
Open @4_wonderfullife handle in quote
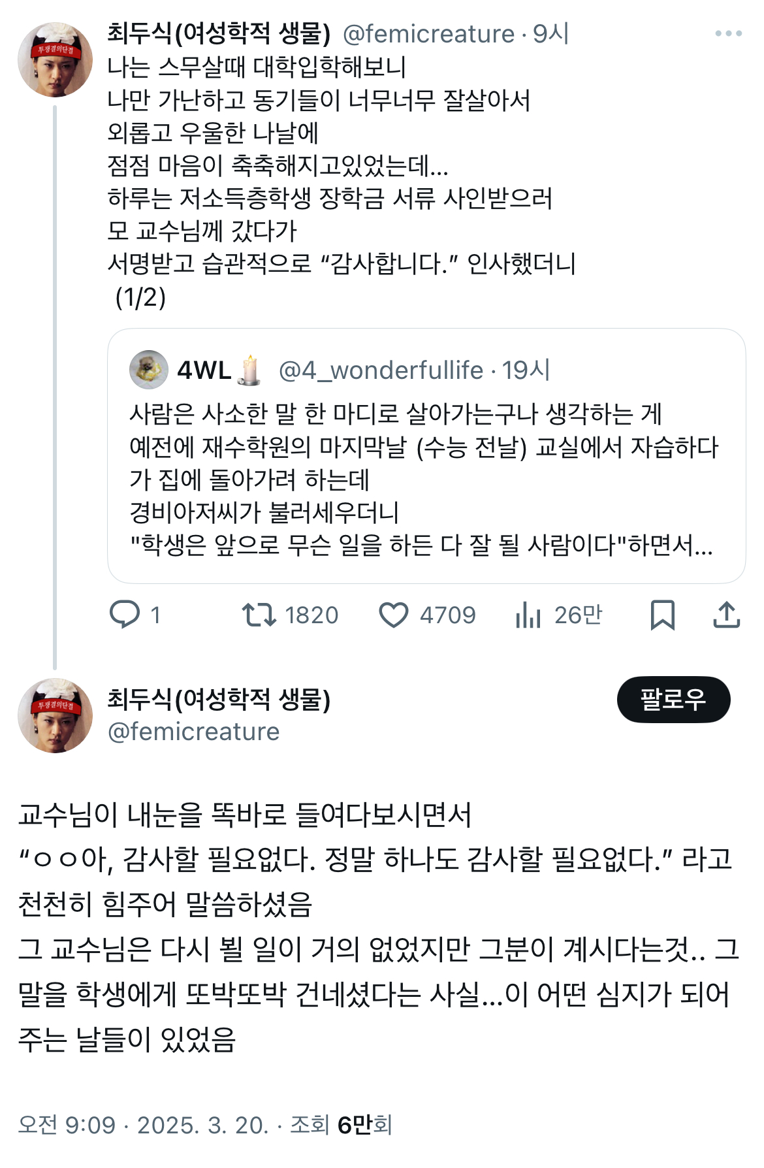point(381,370)
